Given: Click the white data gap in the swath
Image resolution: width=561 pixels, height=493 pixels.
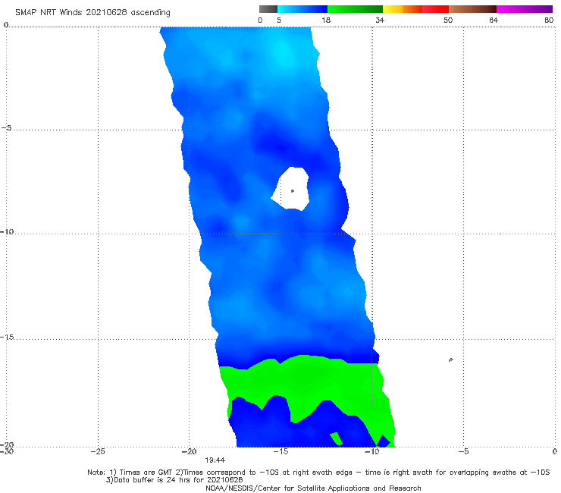Looking at the screenshot, I should tap(290, 188).
